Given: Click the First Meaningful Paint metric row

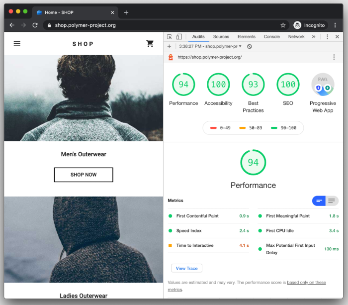Looking at the screenshot, I should [x=298, y=216].
